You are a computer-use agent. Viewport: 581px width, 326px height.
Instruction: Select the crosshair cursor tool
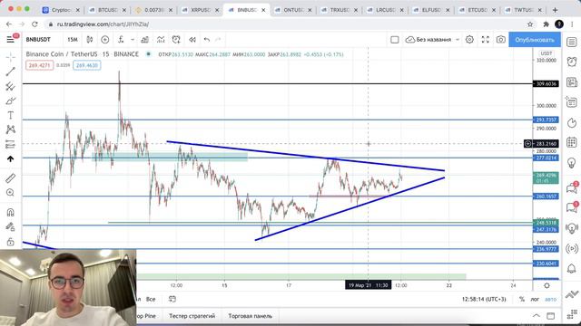pos(10,56)
